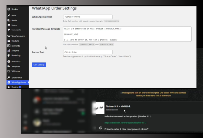The image size is (203, 138).
Task: Click the Comments bubble icon
Action: (x=9, y=30)
